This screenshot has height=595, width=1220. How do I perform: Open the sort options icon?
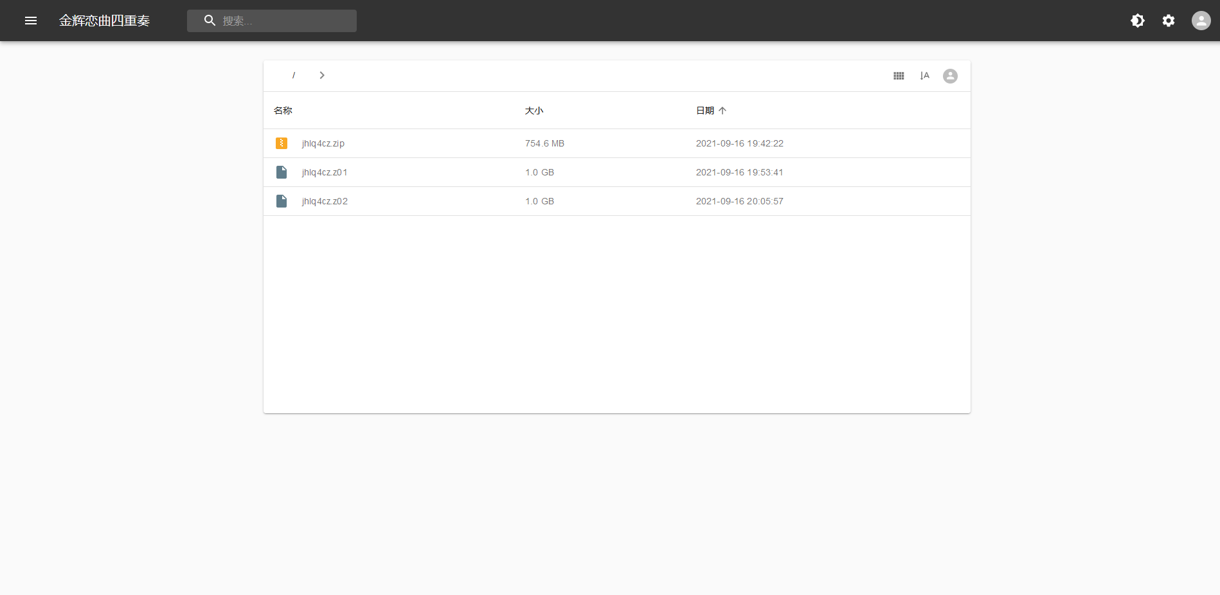pos(924,76)
